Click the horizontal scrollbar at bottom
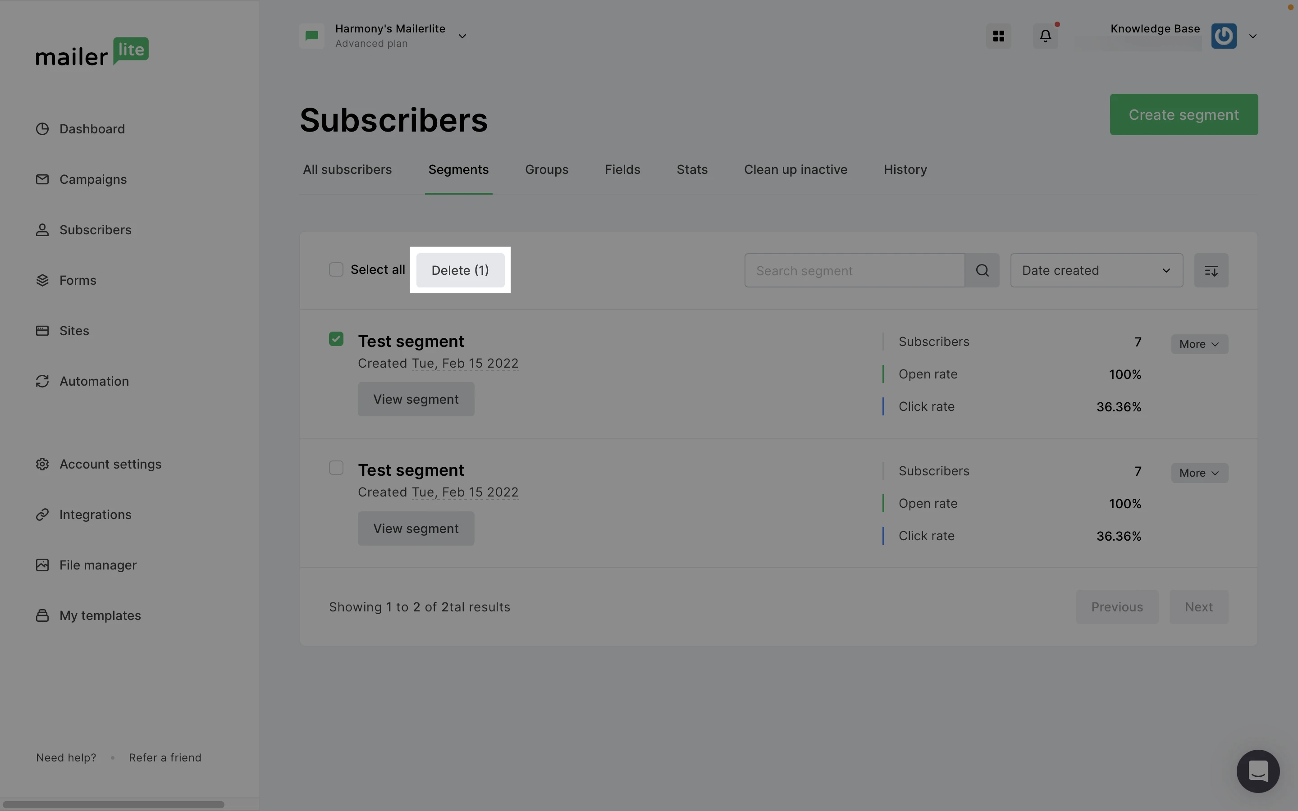Image resolution: width=1298 pixels, height=811 pixels. 113,805
